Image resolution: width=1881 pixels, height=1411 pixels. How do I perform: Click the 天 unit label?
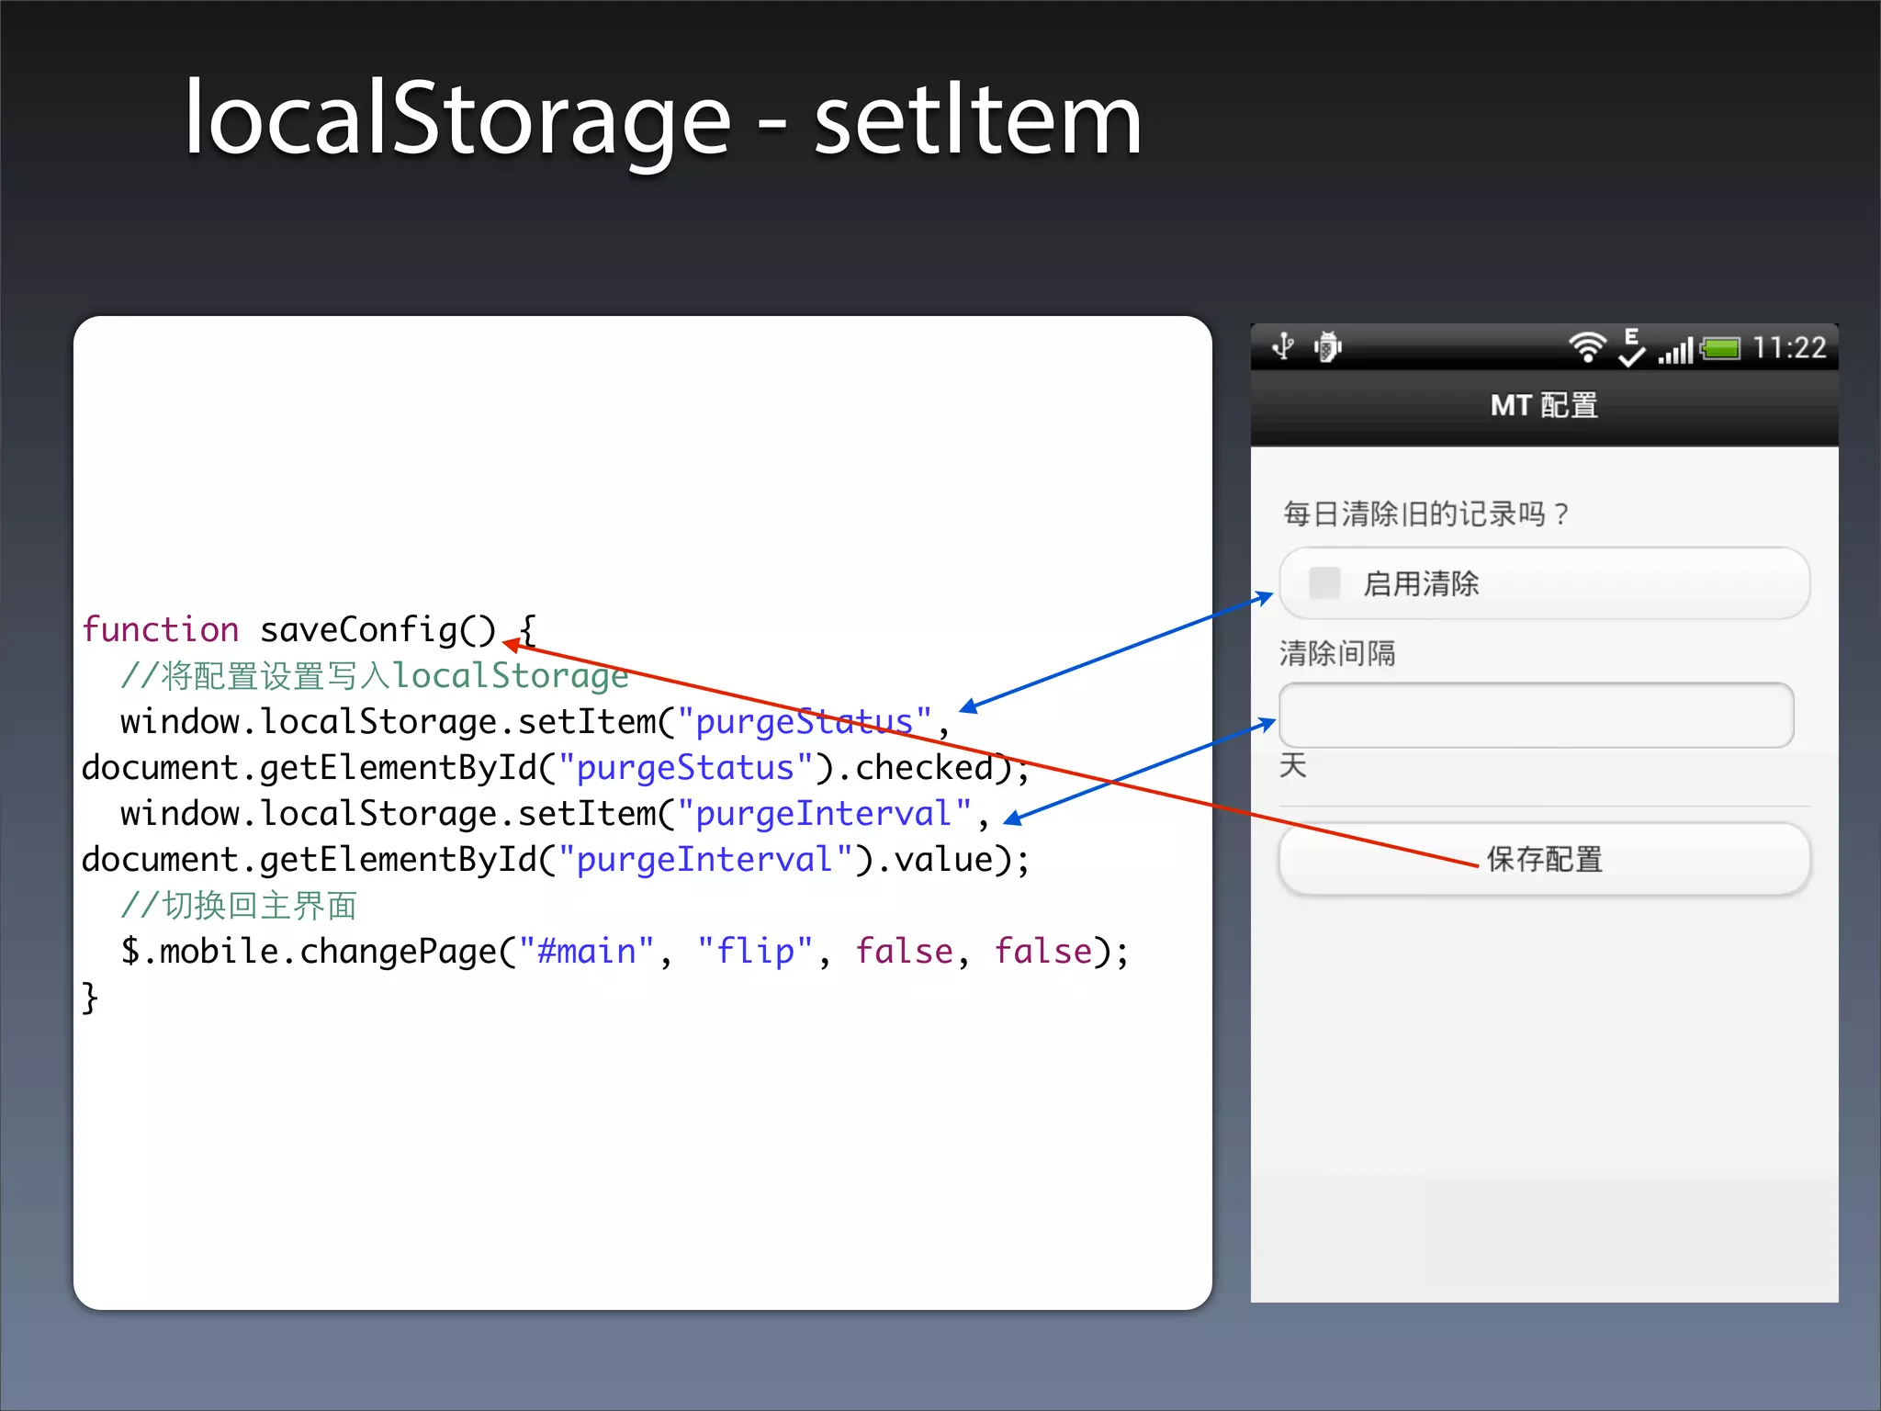tap(1293, 764)
